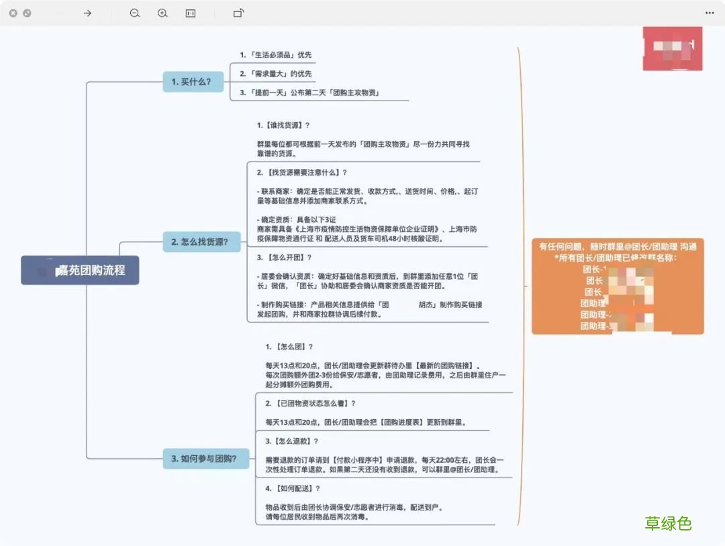Click the forward arrow icon
Screen dimensions: 725x546
pos(87,13)
